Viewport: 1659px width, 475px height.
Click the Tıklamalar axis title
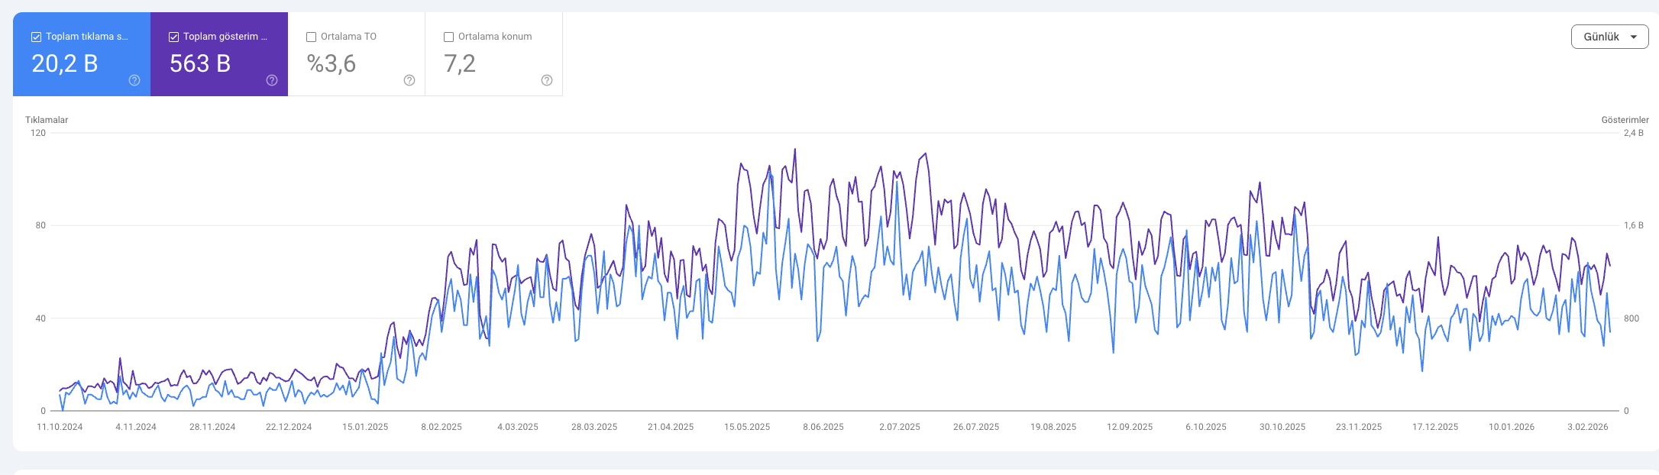47,120
